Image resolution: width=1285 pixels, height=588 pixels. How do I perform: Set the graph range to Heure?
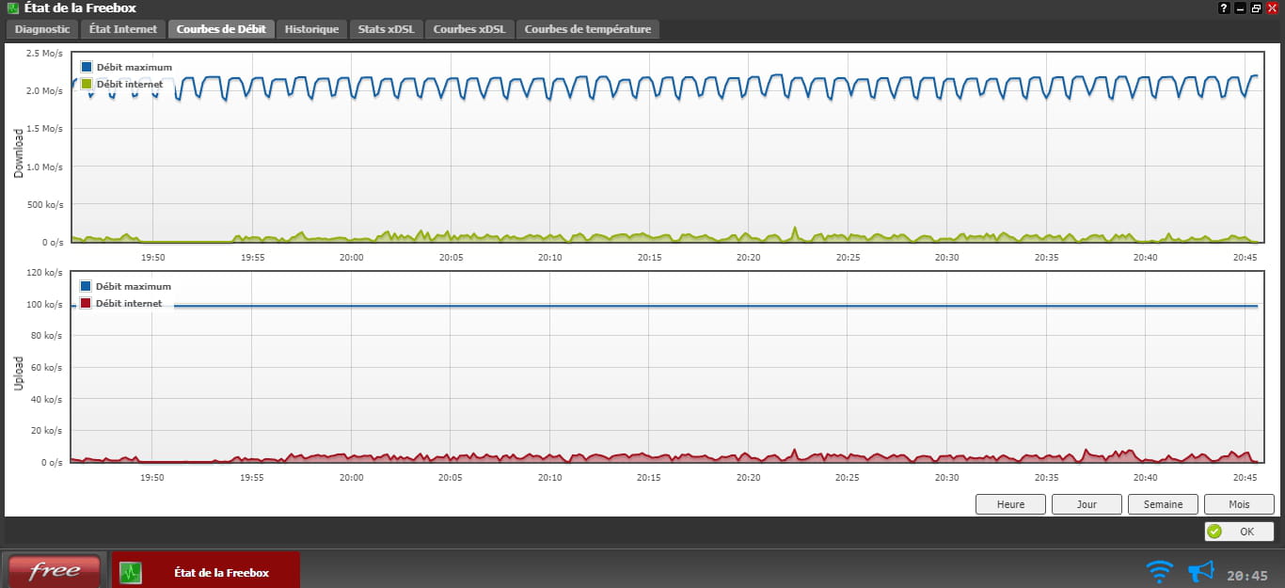pos(1010,504)
